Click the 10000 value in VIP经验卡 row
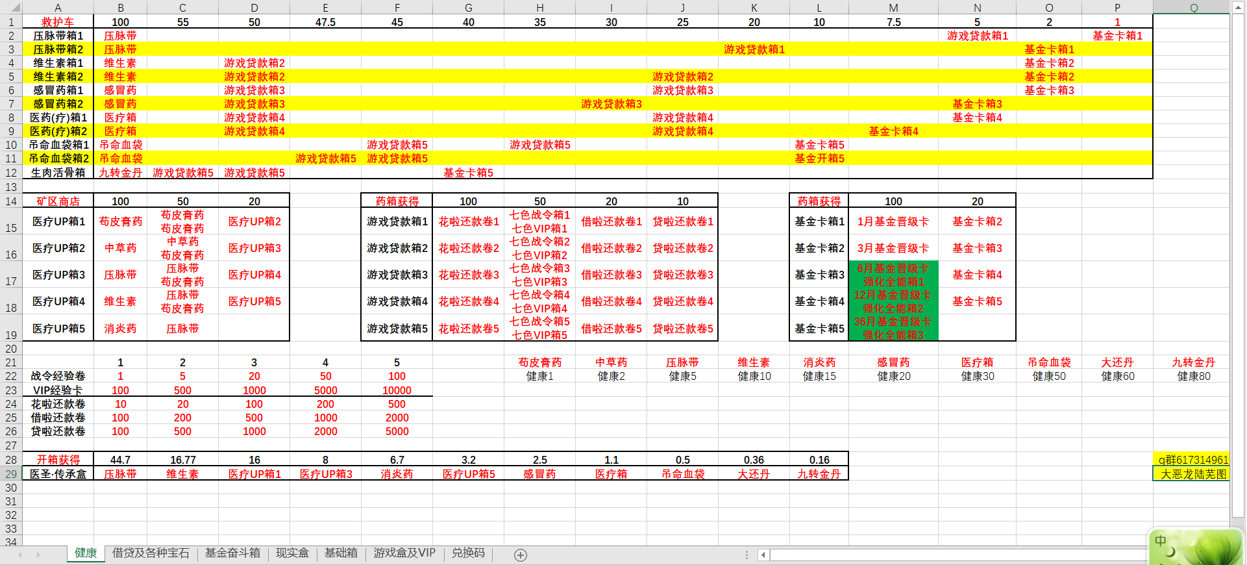Image resolution: width=1247 pixels, height=565 pixels. (x=397, y=390)
